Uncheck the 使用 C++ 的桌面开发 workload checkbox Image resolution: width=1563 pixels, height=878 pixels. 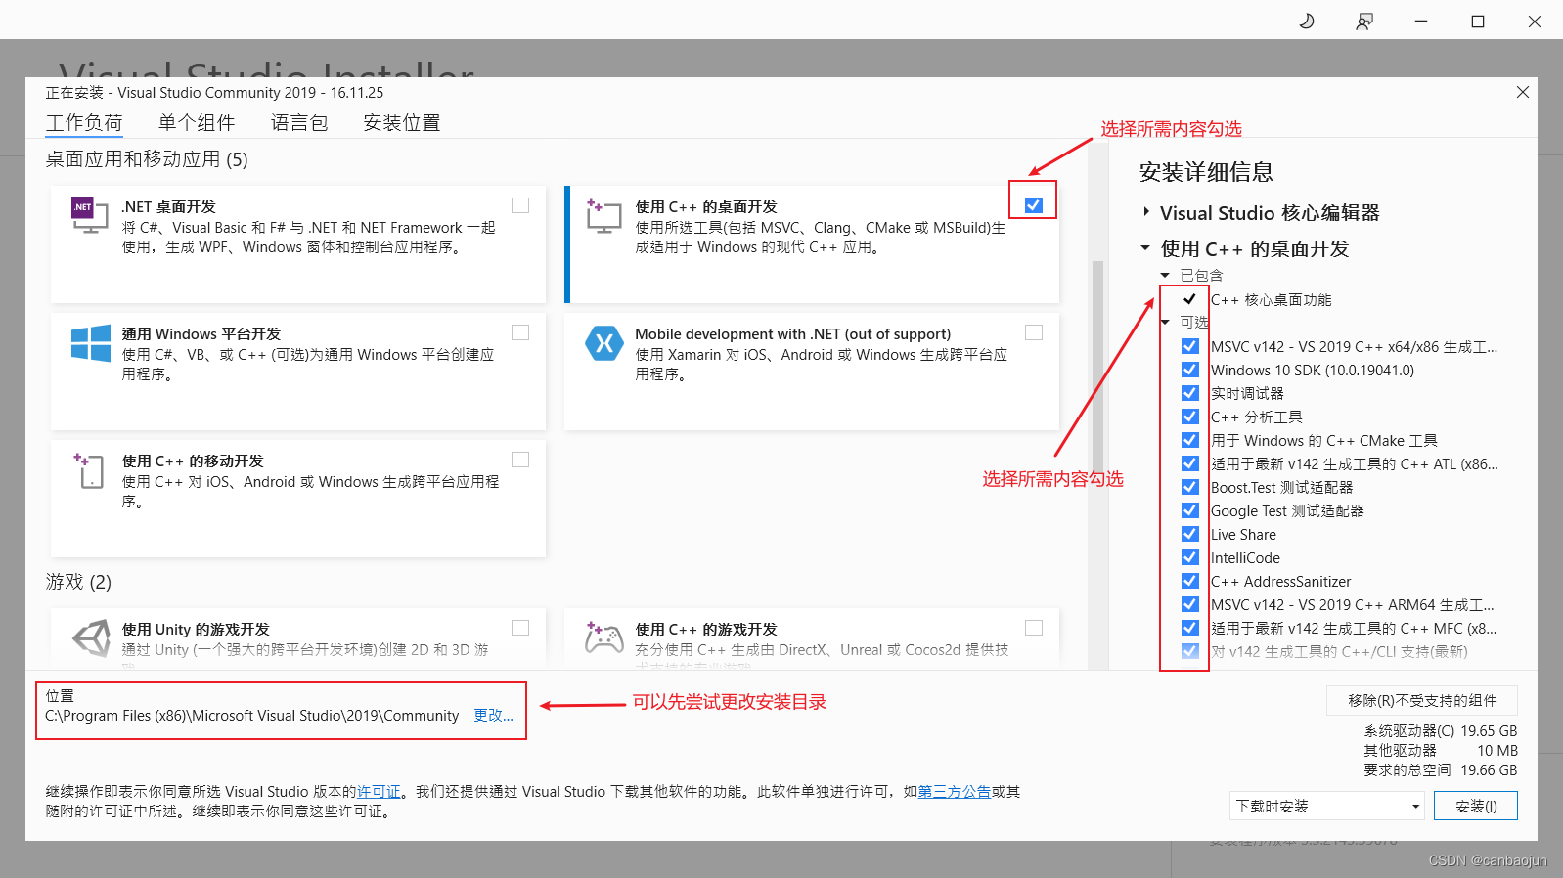click(1034, 205)
